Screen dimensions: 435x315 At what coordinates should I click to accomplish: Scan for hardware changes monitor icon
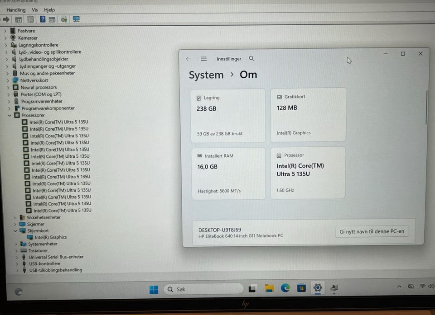[x=76, y=19]
